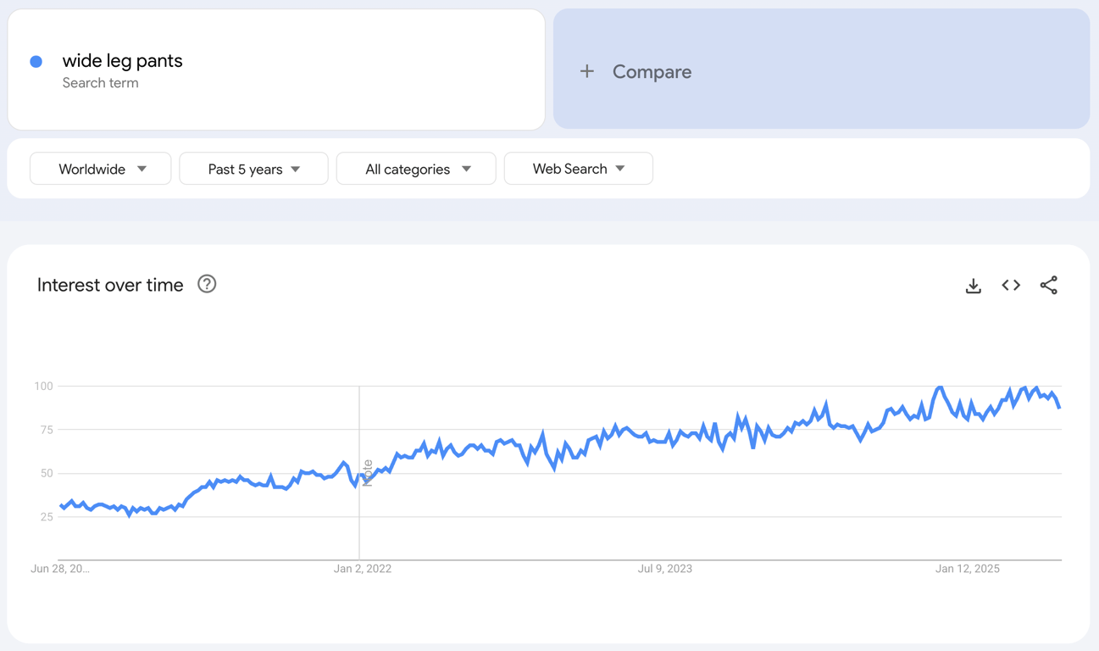Image resolution: width=1099 pixels, height=651 pixels.
Task: Open the embed code for the chart
Action: 1011,286
